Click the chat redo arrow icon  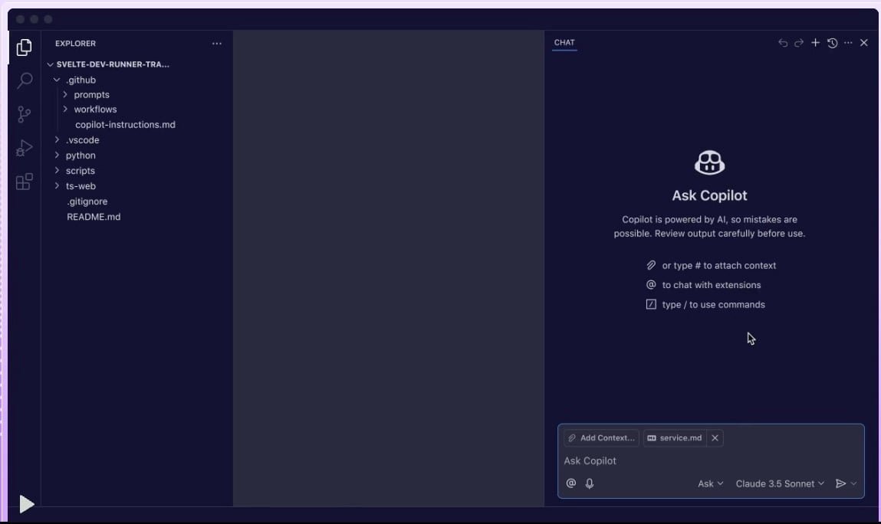coord(799,43)
